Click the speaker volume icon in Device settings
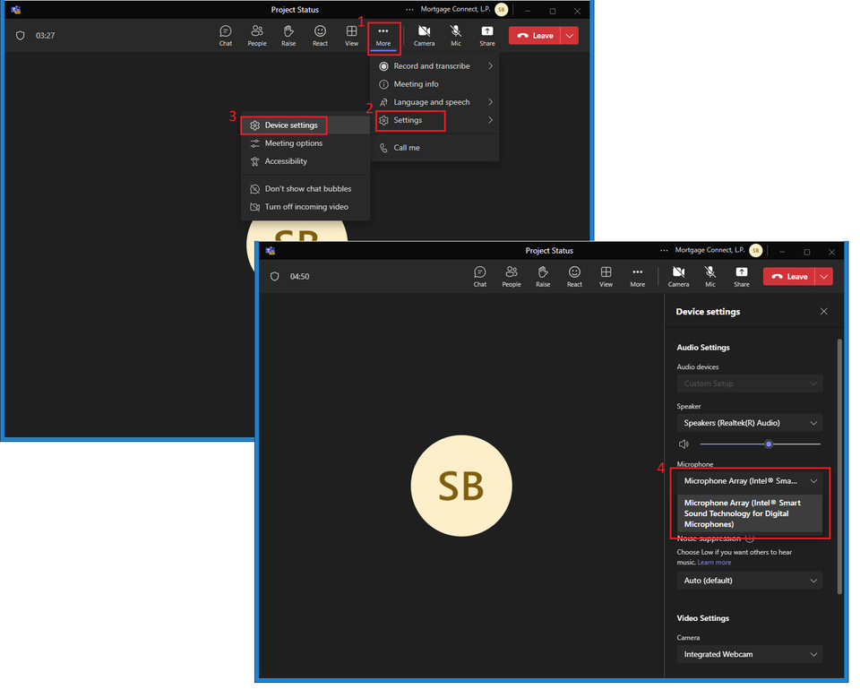 coord(684,444)
